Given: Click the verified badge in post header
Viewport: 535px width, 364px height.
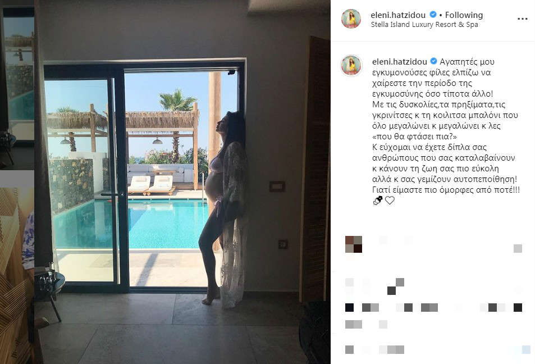Looking at the screenshot, I should coord(433,15).
